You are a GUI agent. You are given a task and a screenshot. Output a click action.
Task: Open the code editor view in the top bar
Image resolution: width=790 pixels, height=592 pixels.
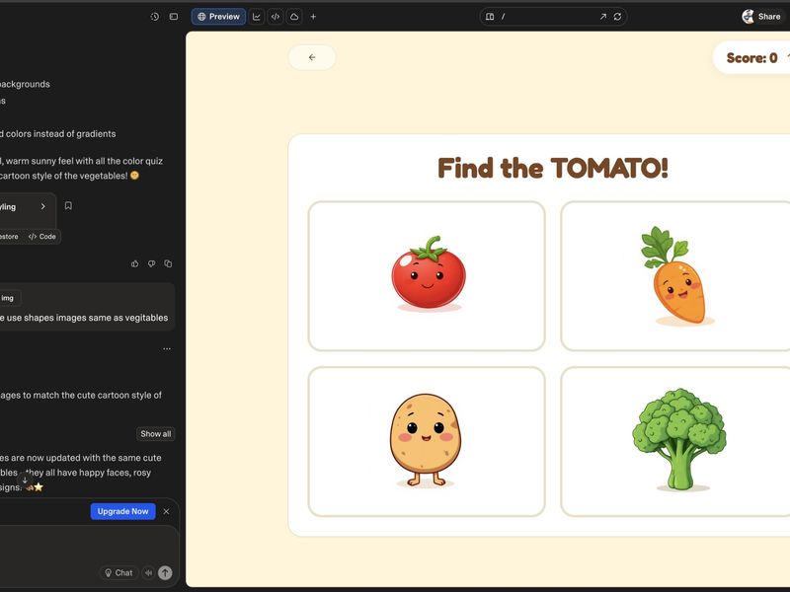pos(276,17)
